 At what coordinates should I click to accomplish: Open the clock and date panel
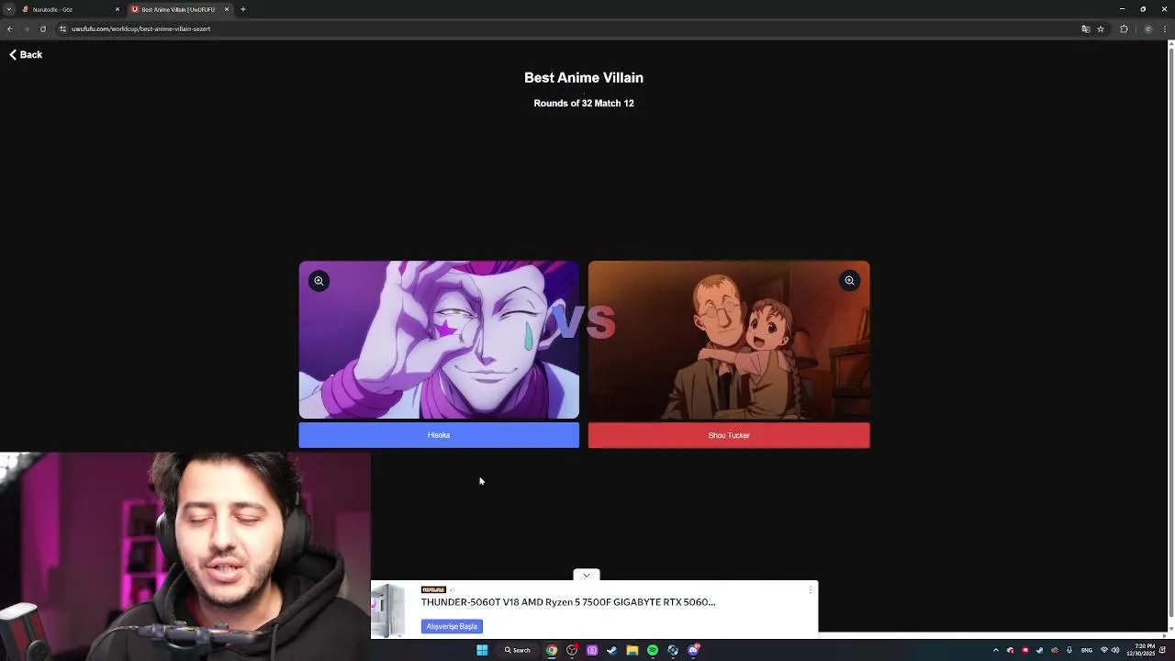pyautogui.click(x=1143, y=650)
